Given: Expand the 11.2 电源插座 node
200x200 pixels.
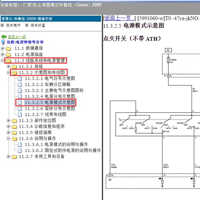Looking at the screenshot, I should point(2,54).
